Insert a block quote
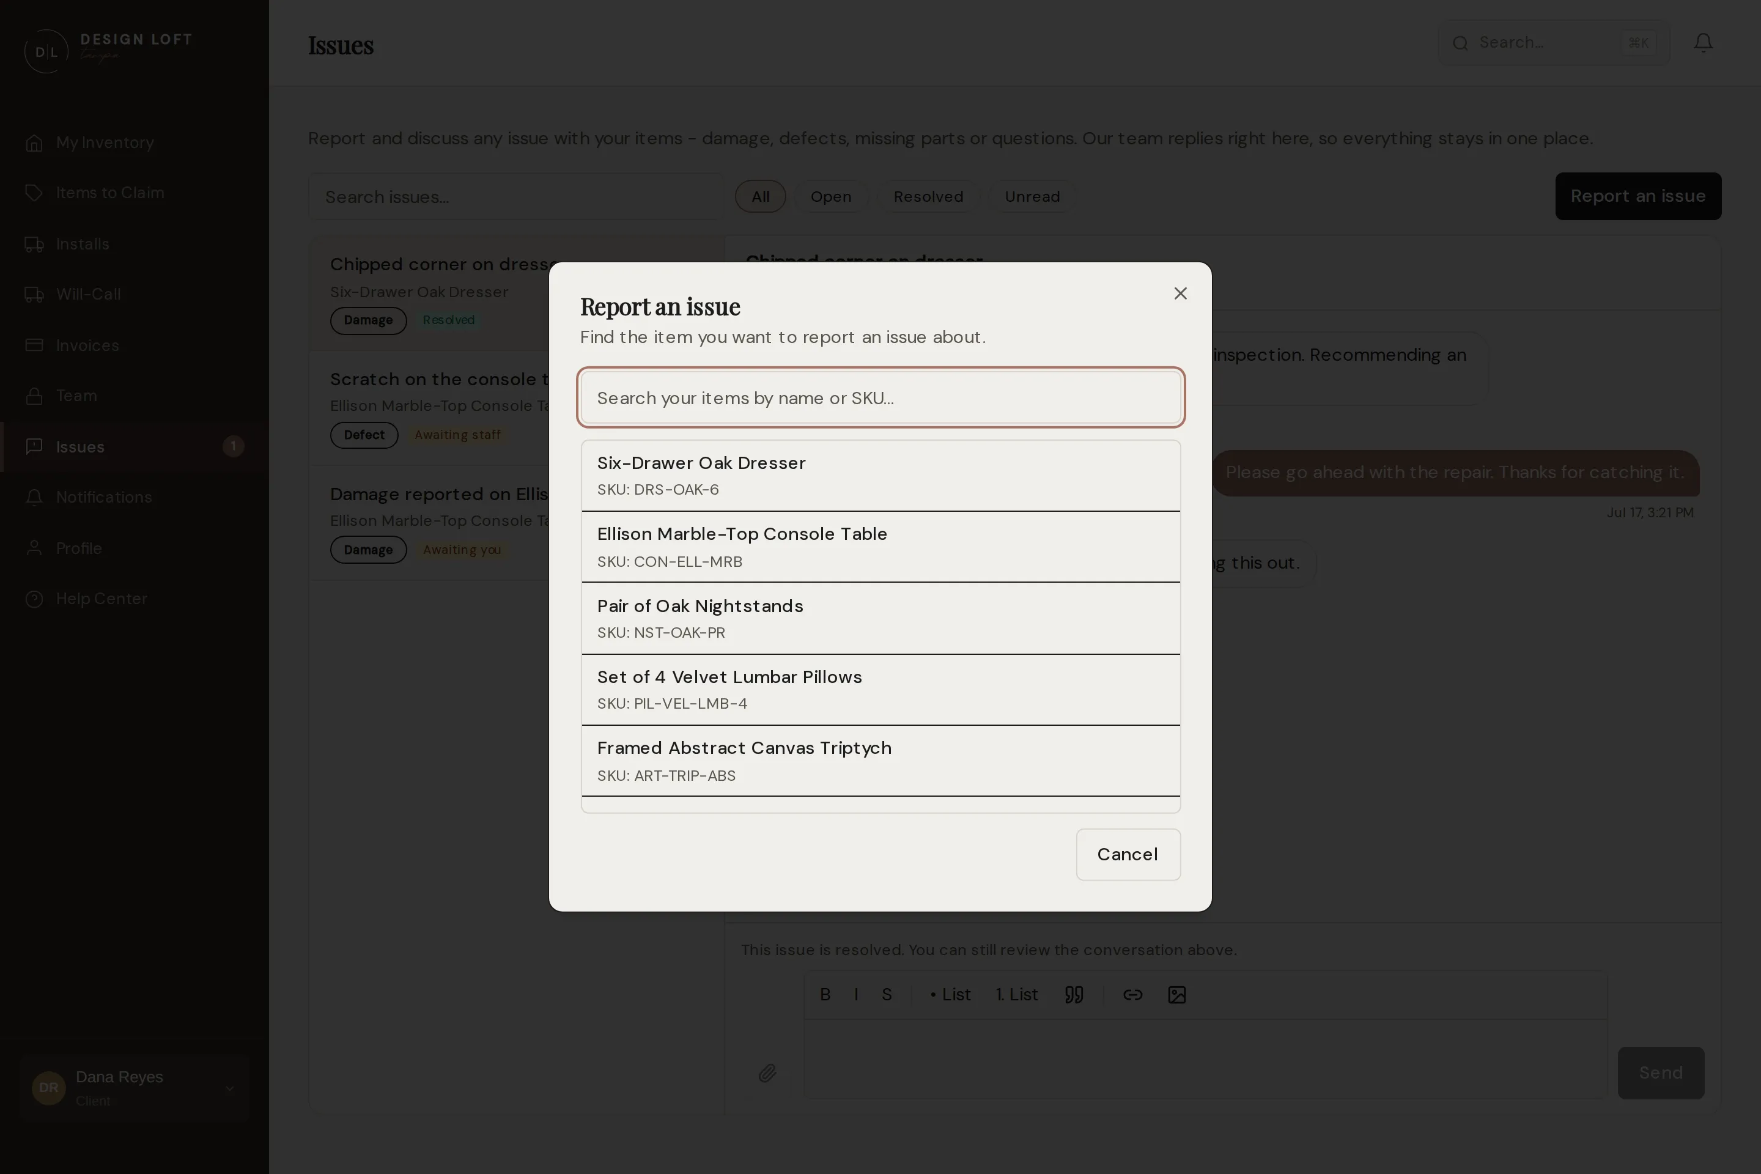 click(1074, 994)
